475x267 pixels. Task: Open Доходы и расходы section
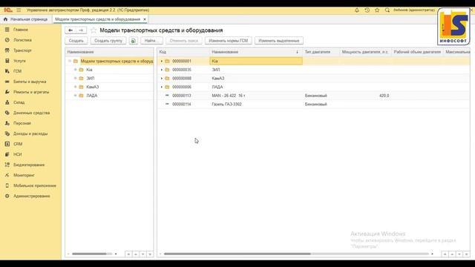(30, 133)
